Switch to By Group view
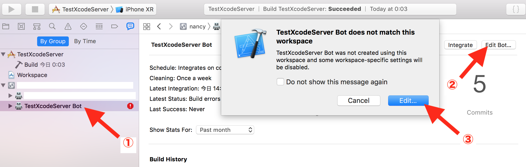 pos(53,41)
